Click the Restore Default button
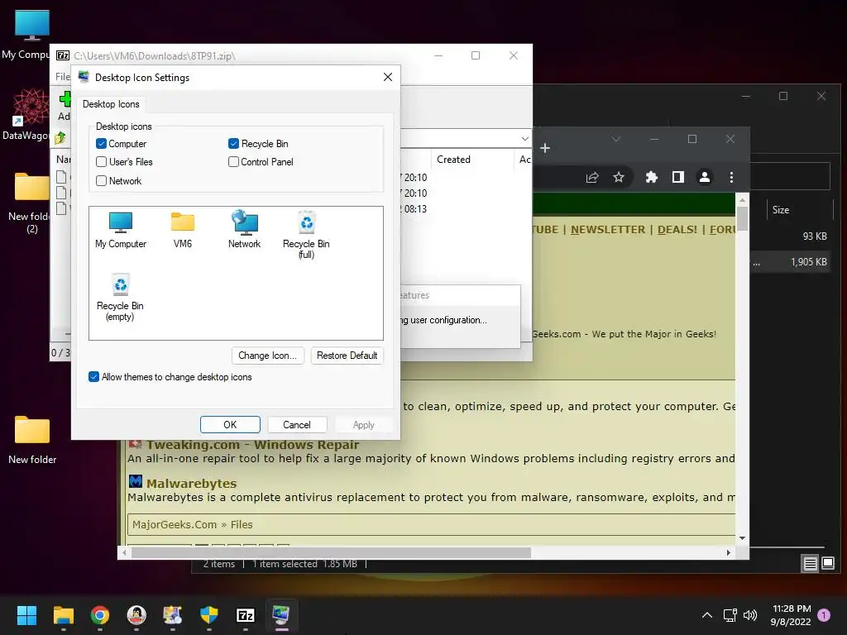The image size is (847, 635). (347, 356)
